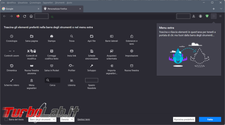225x125 pixels.
Task: Click the Cronologia history icon
Action: pos(12,36)
